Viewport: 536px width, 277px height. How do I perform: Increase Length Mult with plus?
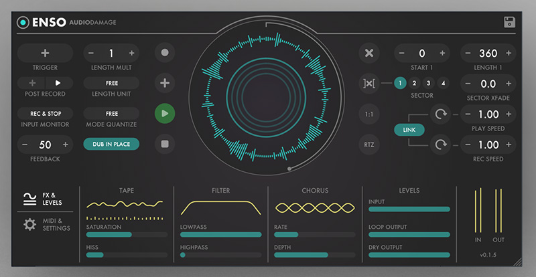click(x=131, y=53)
